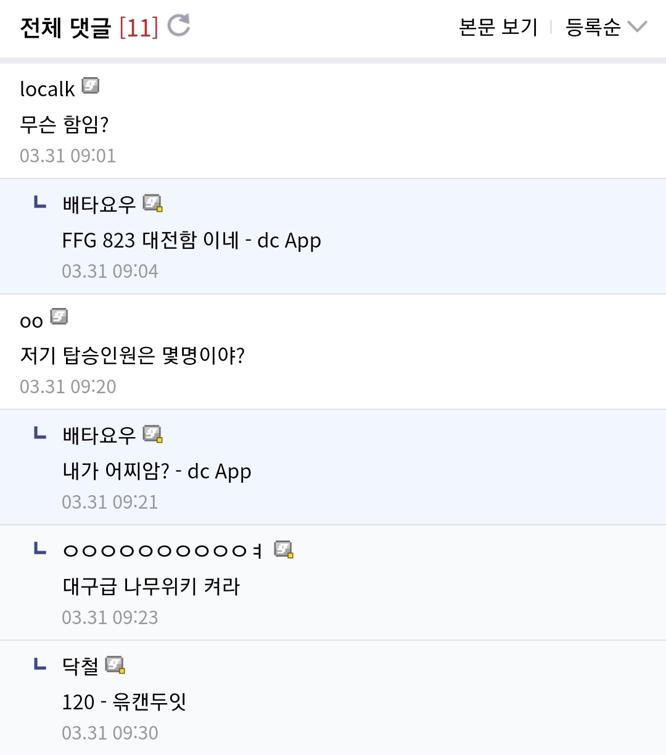Click the ㅇㅇㅇㅇㅇㅇㅇㅇㅇㅇㅕ username

point(163,550)
